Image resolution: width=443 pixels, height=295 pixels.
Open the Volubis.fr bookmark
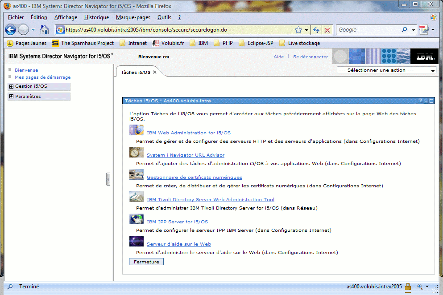[x=168, y=43]
